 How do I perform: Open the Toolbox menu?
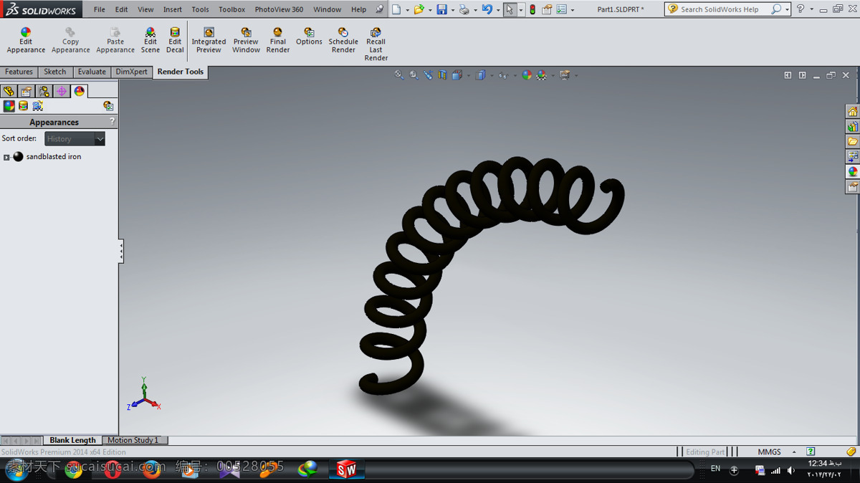point(231,9)
